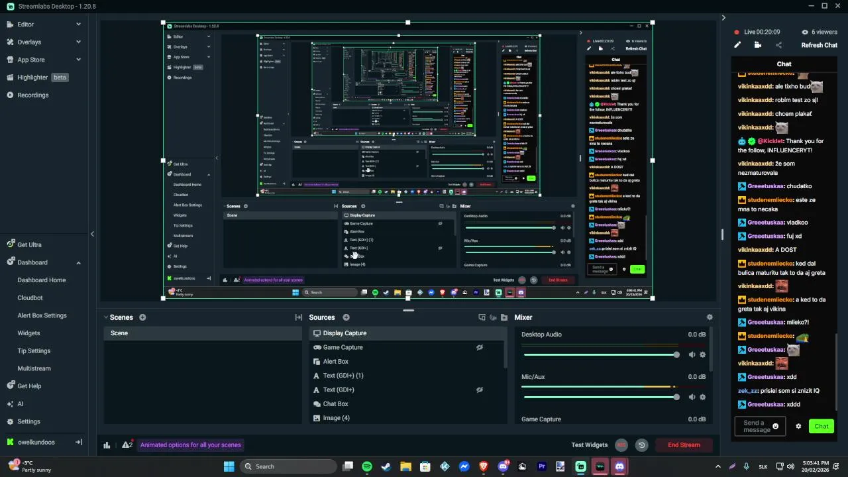
Task: Select the Chat Box source
Action: pos(407,404)
